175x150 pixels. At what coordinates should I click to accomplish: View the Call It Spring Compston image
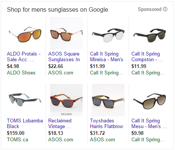tap(150, 33)
